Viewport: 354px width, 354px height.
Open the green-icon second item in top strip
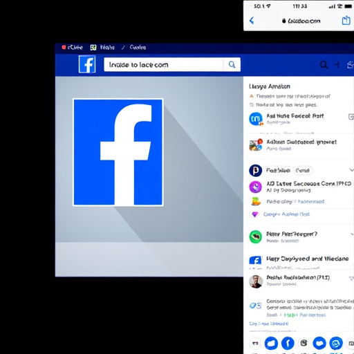click(x=102, y=48)
